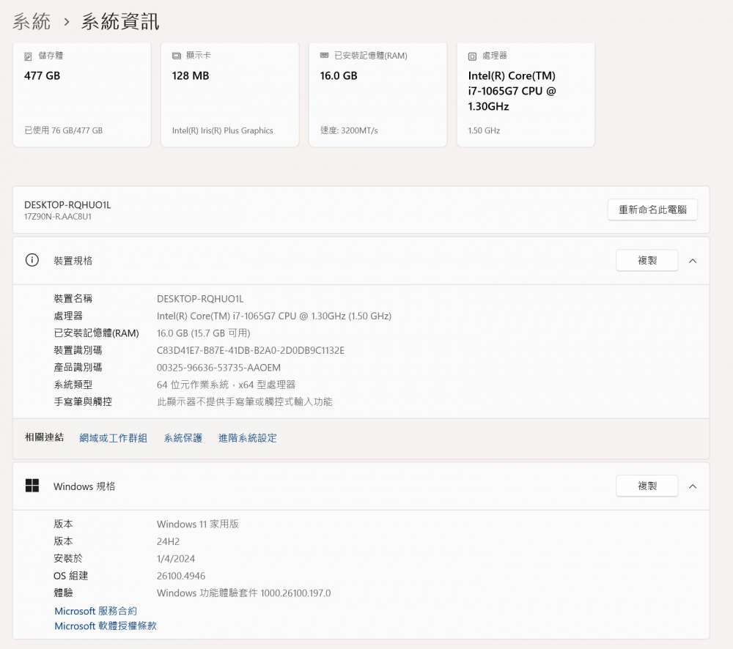Click the 顯示卡 graphics card icon
Viewport: 733px width, 649px height.
[x=177, y=56]
